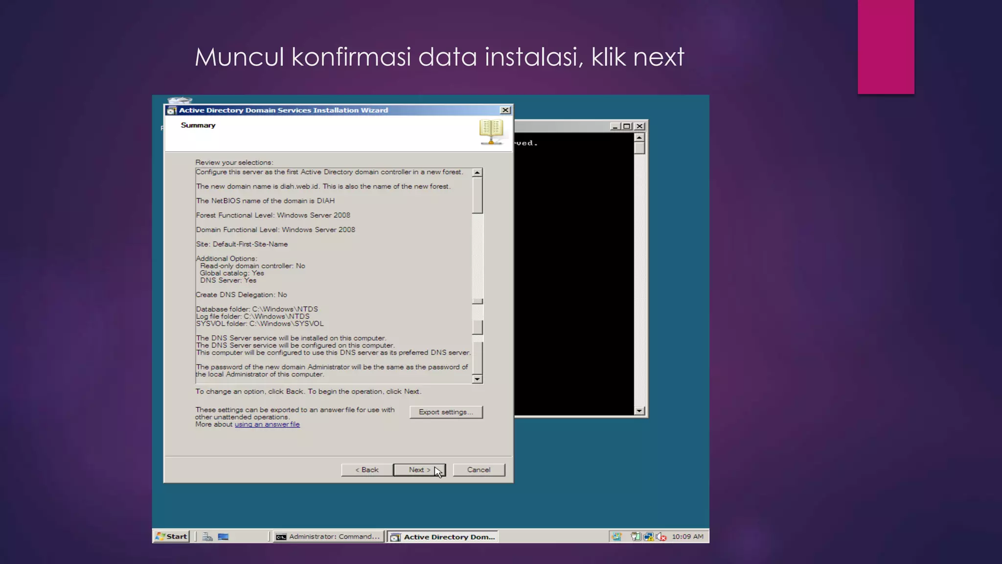Click 'Read-only domain controller: No' line

(252, 266)
